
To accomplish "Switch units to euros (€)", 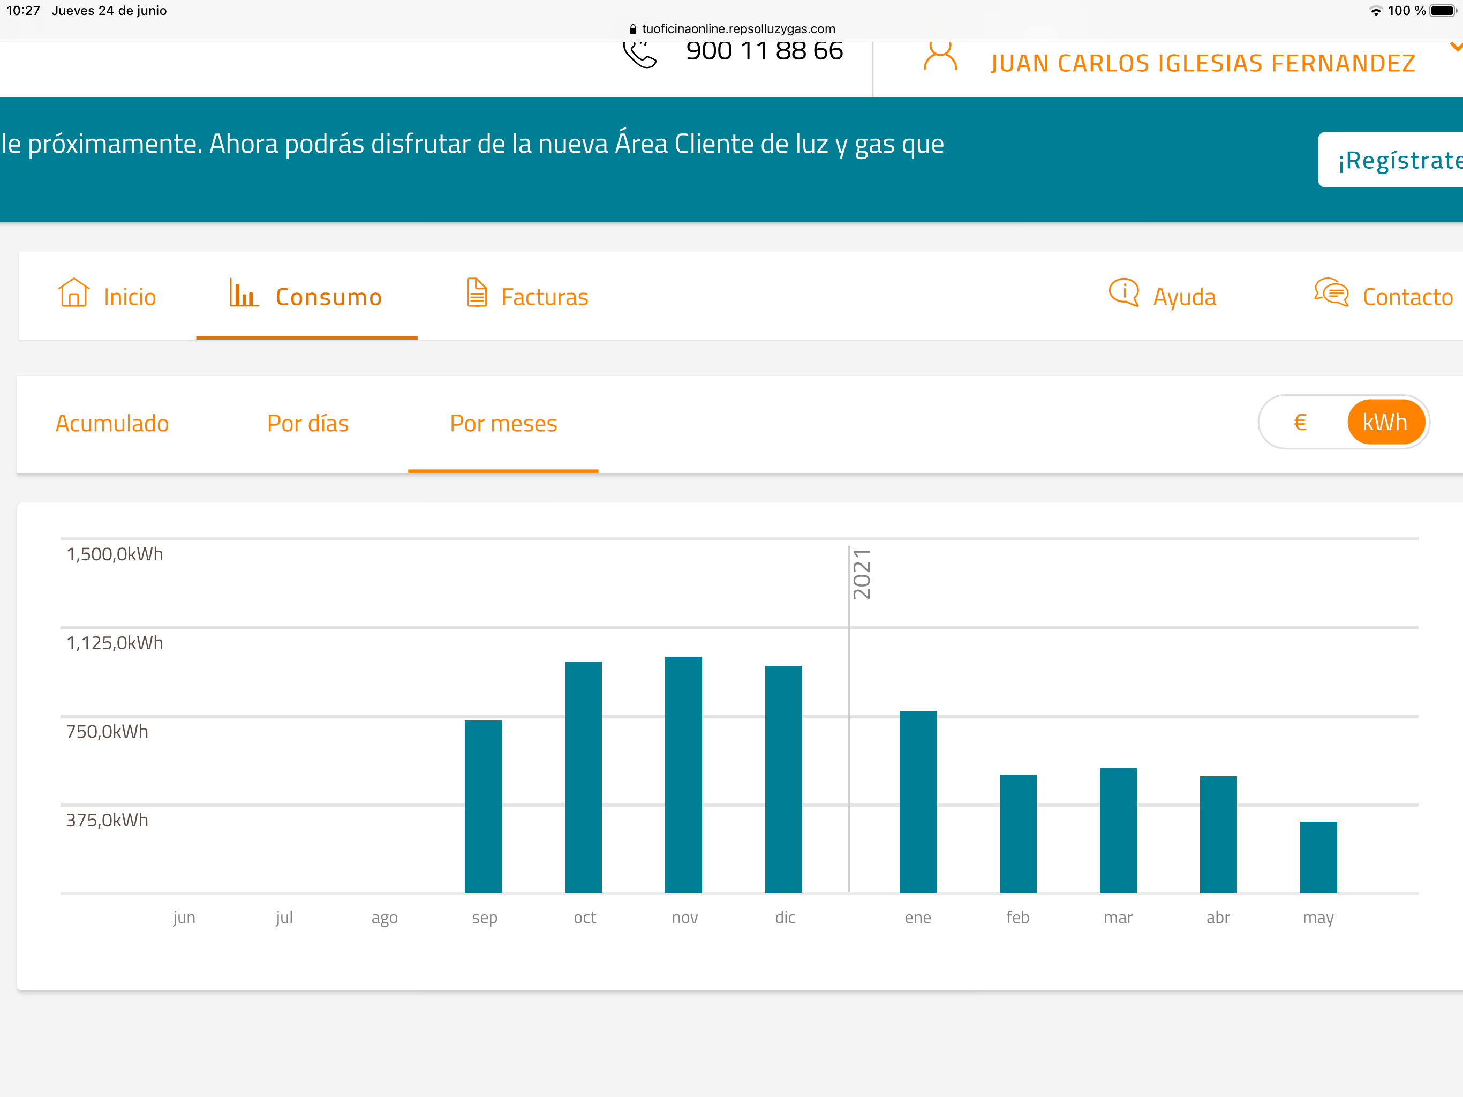I will click(x=1300, y=422).
